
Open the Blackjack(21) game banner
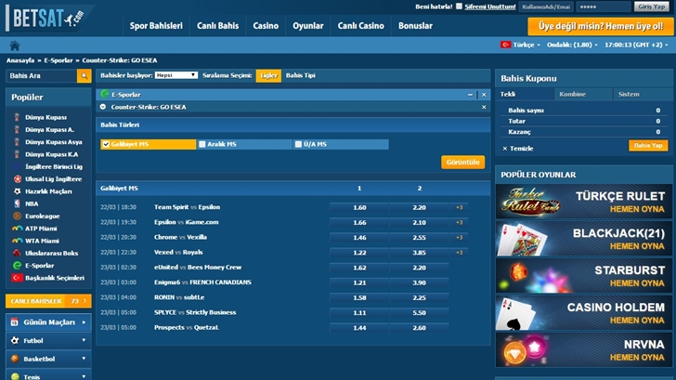pyautogui.click(x=584, y=239)
